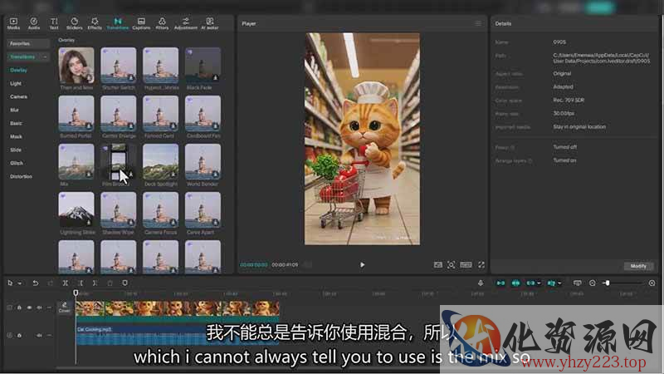The height and width of the screenshot is (374, 664).
Task: Select the Glitch transitions category
Action: click(17, 163)
